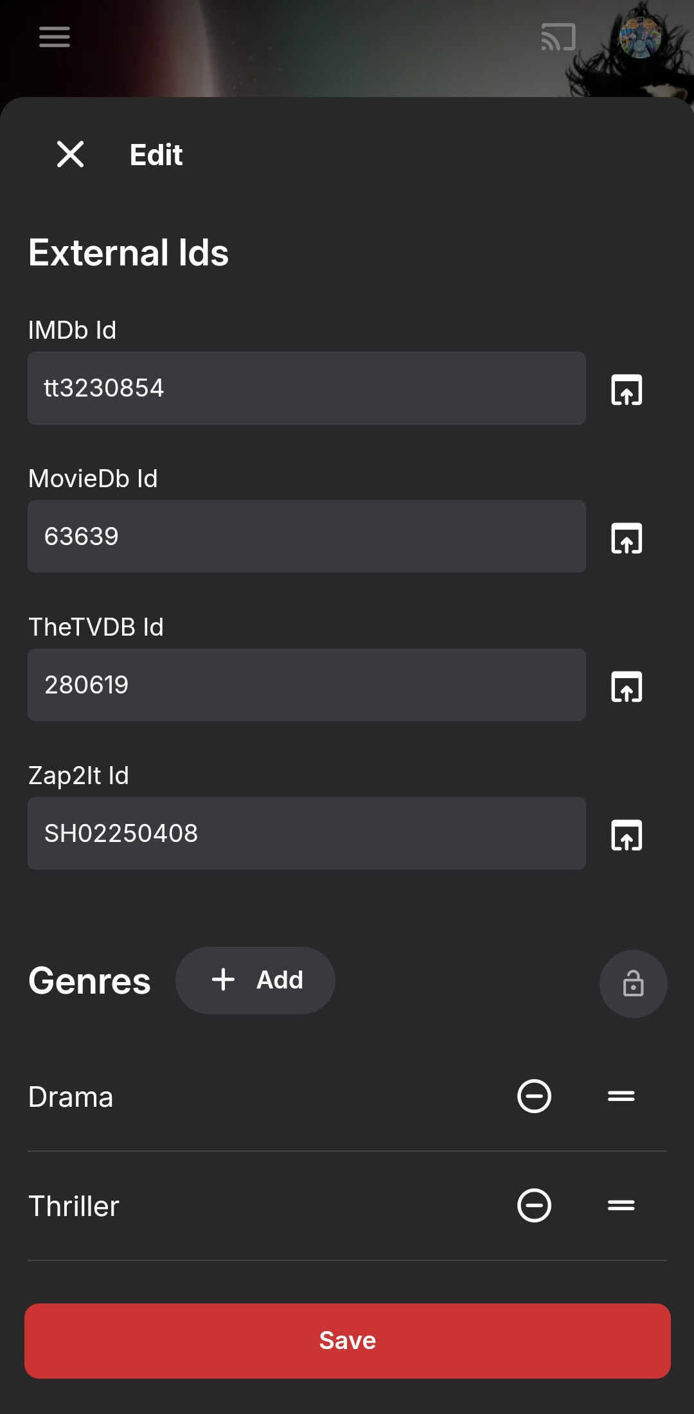Screen dimensions: 694x1414
Task: Open Zap2It Id external link
Action: (x=626, y=835)
